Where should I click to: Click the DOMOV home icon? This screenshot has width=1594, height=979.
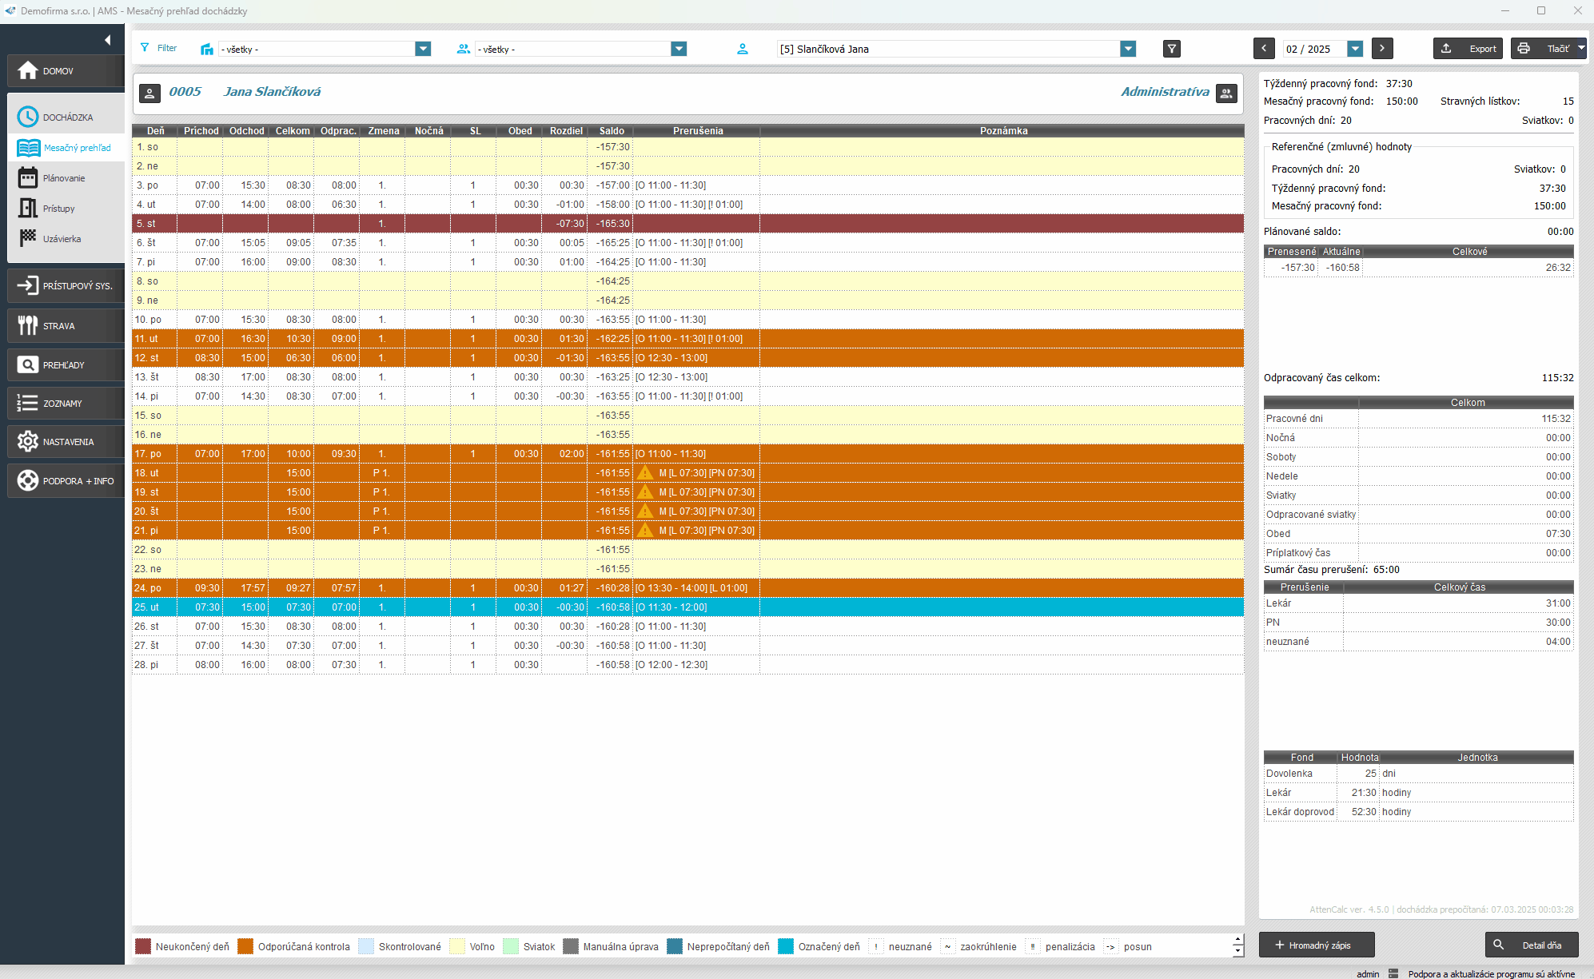click(x=28, y=70)
